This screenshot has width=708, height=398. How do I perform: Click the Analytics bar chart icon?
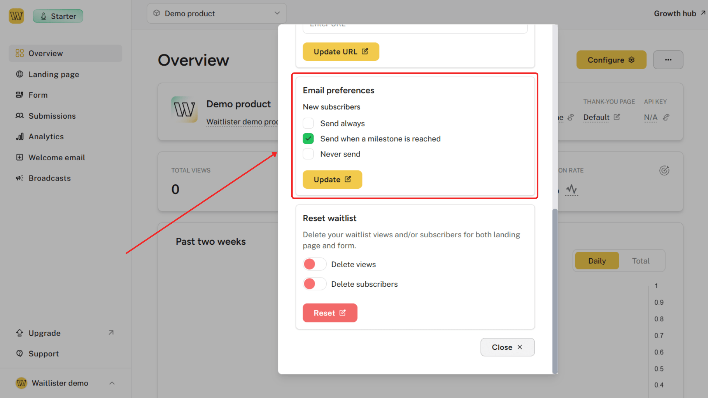pos(20,137)
